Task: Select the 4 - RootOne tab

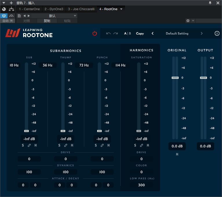Action: click(108, 9)
